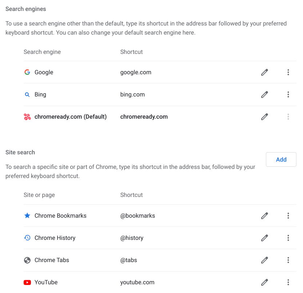
Task: Click the chromeready.com red favicon
Action: (27, 117)
